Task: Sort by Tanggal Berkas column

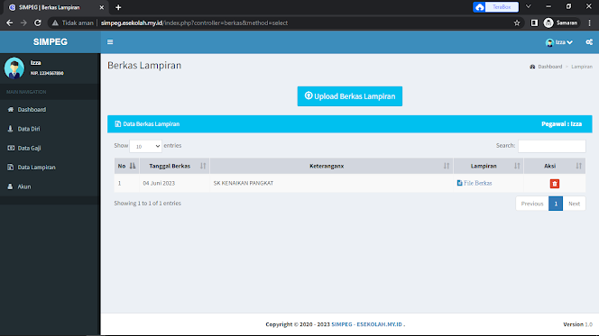Action: click(175, 166)
